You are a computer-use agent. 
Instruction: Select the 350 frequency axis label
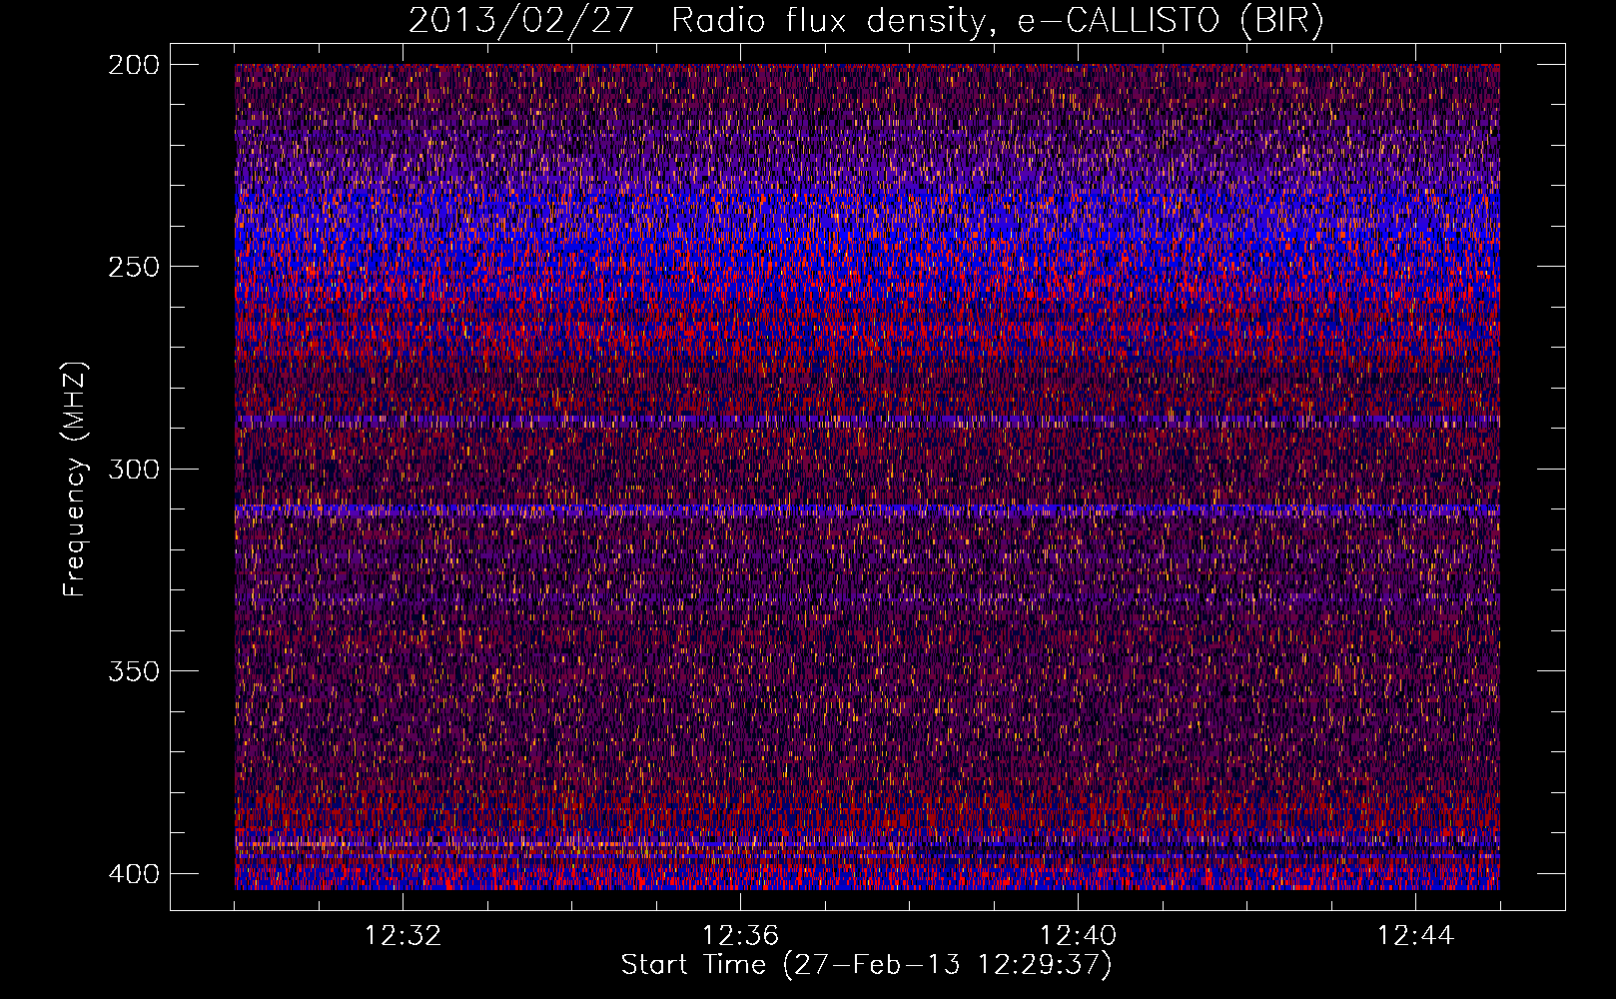pyautogui.click(x=133, y=671)
